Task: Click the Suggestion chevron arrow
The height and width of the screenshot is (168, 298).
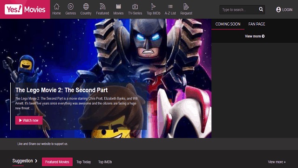Action: pyautogui.click(x=36, y=161)
